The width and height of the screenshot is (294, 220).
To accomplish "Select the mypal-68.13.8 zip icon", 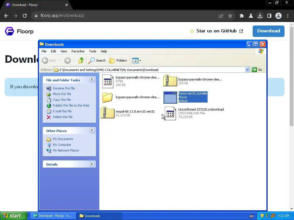I will (x=107, y=113).
